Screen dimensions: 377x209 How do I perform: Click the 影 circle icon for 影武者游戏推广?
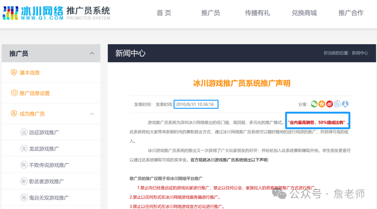click(x=24, y=181)
